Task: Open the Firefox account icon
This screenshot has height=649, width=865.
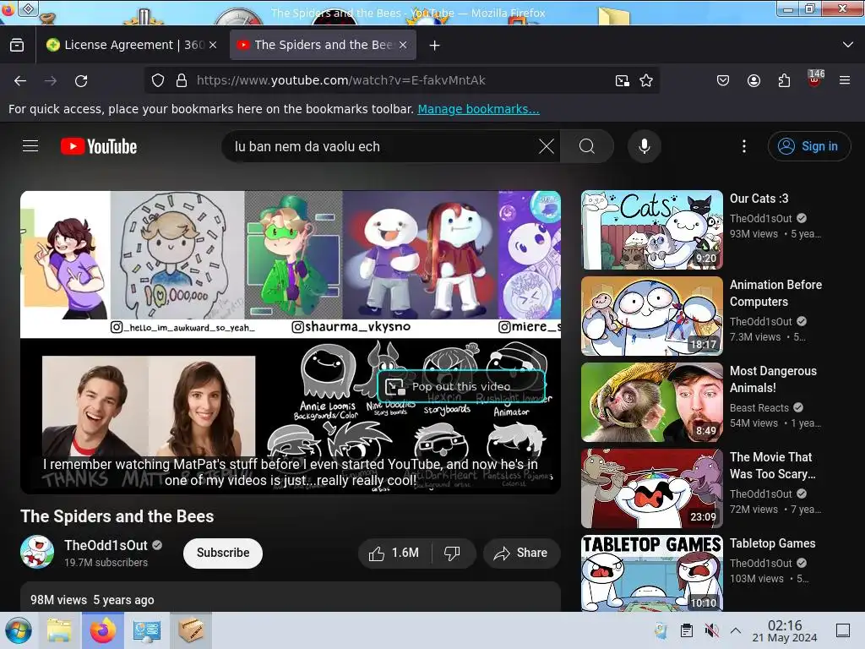Action: coord(753,80)
